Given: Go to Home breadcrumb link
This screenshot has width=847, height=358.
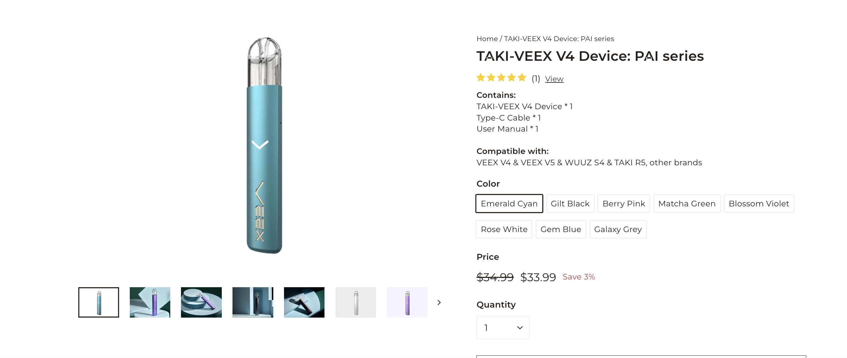Looking at the screenshot, I should click(487, 39).
